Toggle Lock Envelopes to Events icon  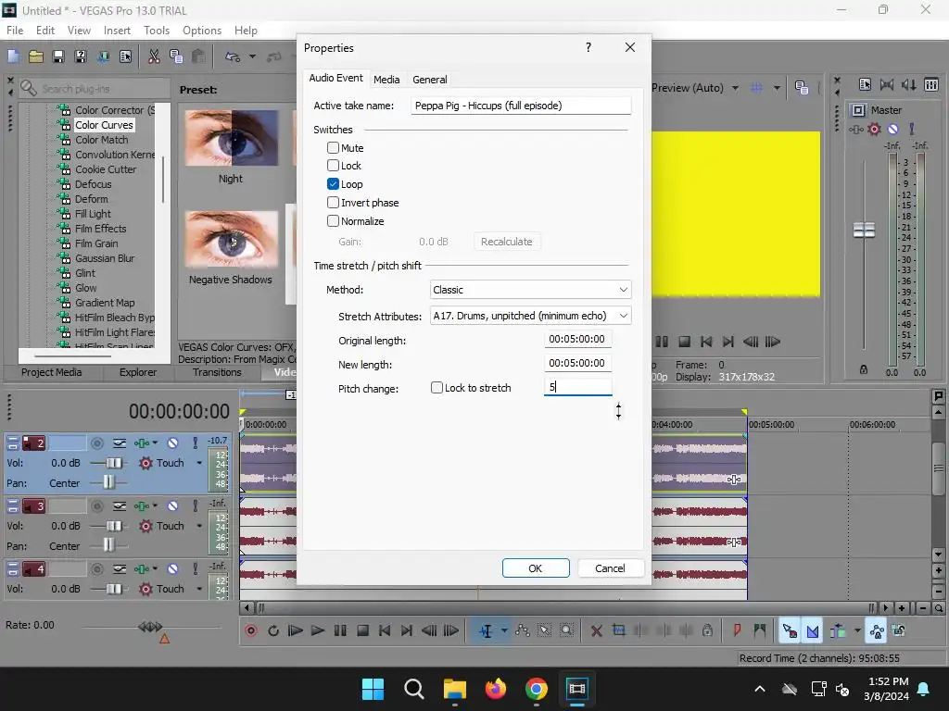coord(877,631)
